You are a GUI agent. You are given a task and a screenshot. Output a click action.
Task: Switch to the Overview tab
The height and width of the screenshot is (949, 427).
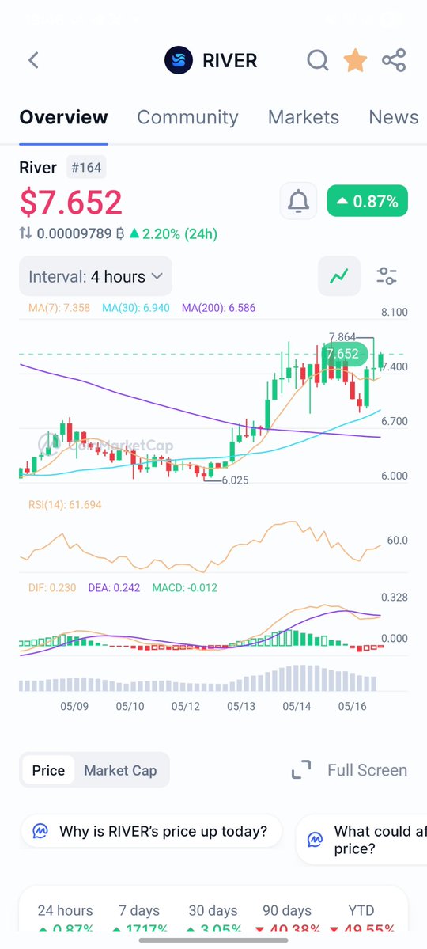[63, 117]
